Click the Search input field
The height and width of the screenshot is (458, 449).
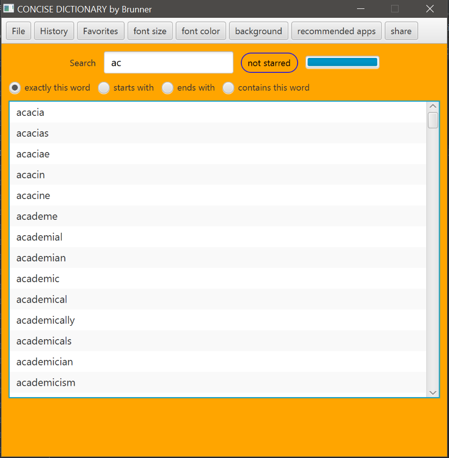[169, 62]
